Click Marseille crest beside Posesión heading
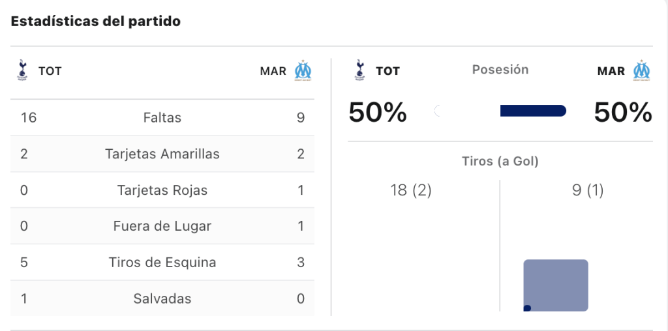The height and width of the screenshot is (331, 668). click(641, 70)
